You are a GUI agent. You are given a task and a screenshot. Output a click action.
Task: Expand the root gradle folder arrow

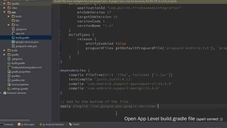click(4, 54)
